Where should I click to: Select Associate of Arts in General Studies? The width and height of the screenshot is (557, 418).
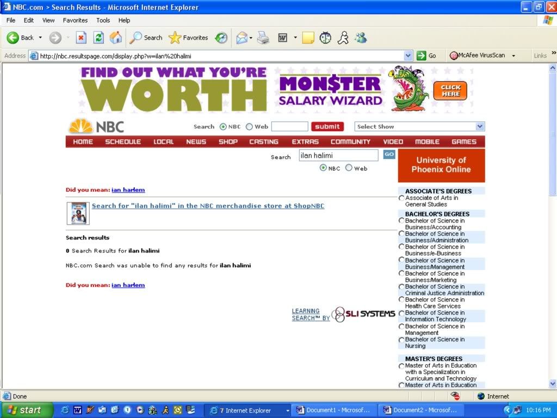401,198
